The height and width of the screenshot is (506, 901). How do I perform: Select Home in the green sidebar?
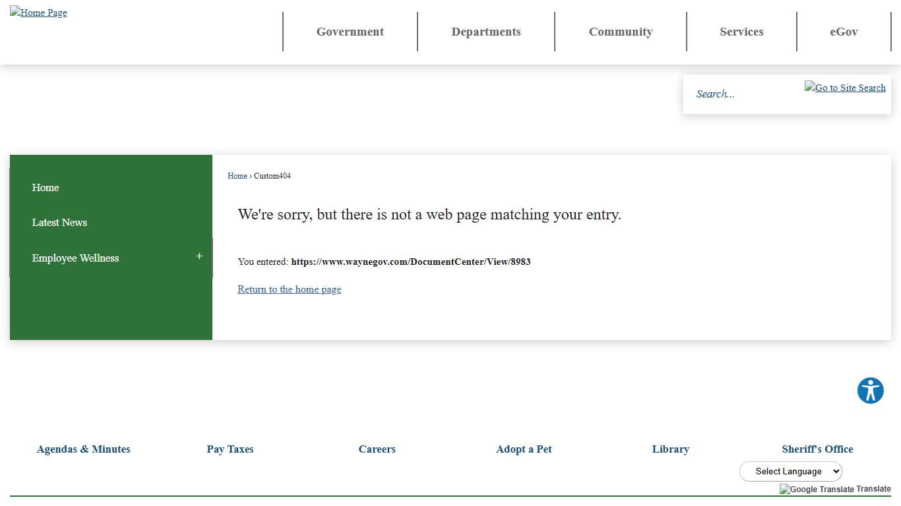[x=46, y=188]
